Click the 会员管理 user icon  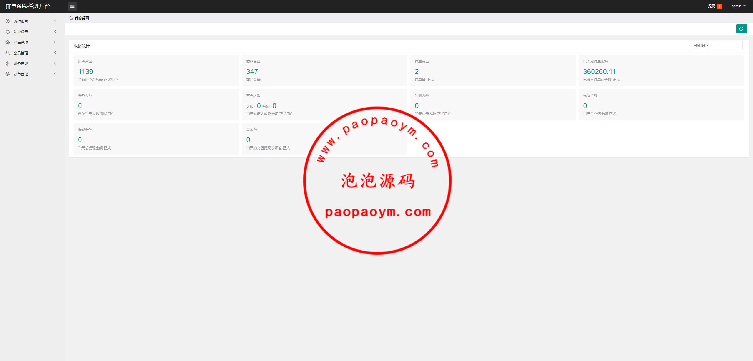click(8, 53)
